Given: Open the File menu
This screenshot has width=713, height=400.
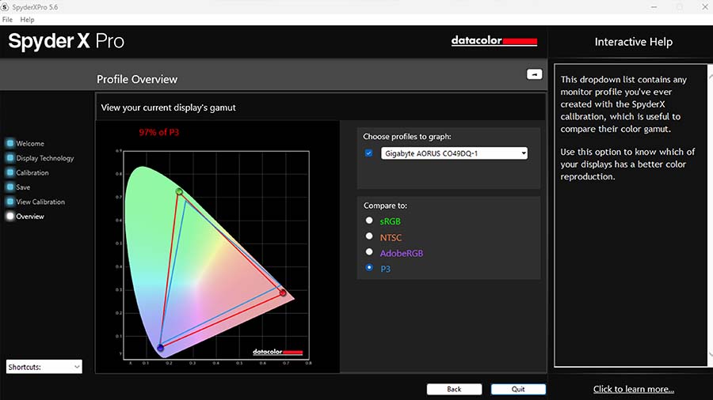Looking at the screenshot, I should pyautogui.click(x=7, y=20).
